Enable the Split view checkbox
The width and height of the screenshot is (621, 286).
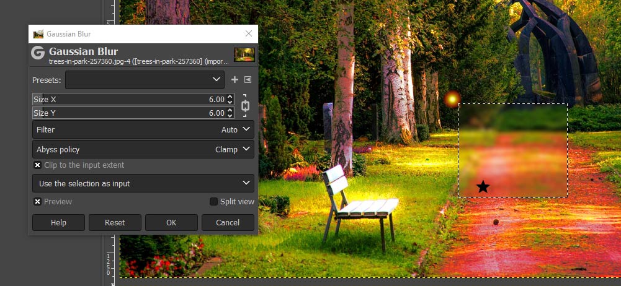(x=213, y=201)
